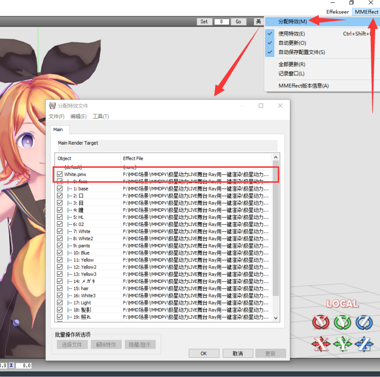
Task: Toggle the checkbox for 15: hair
Action: 60,288
